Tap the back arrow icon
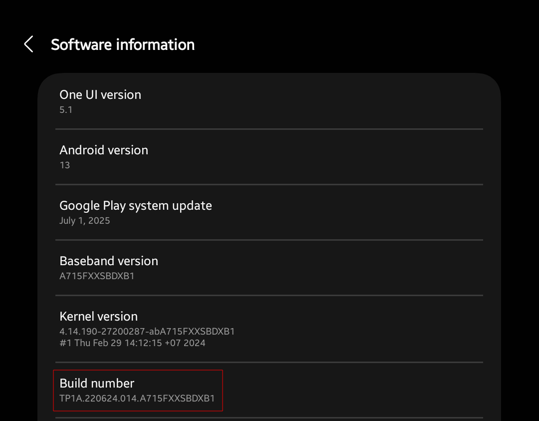This screenshot has height=421, width=539. pyautogui.click(x=28, y=44)
